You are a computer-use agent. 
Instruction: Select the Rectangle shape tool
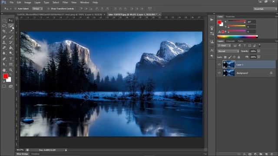[x=10, y=64]
